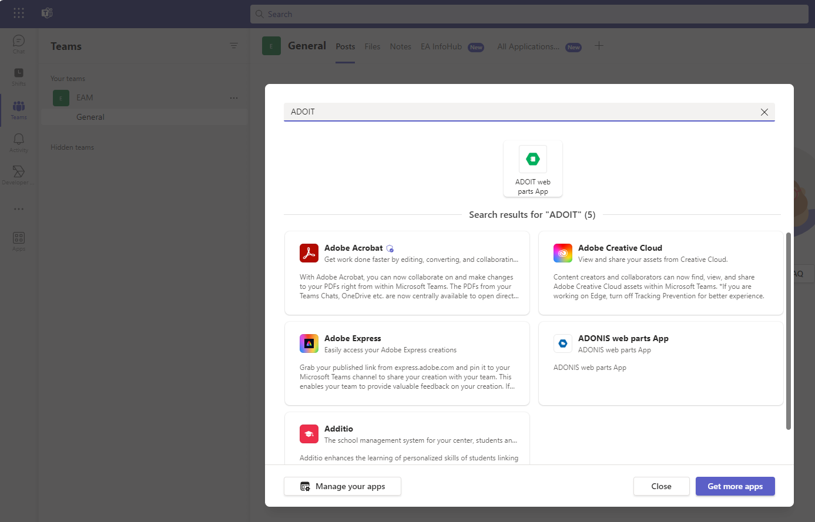This screenshot has width=815, height=522.
Task: Open the Additio app result
Action: tap(407, 438)
